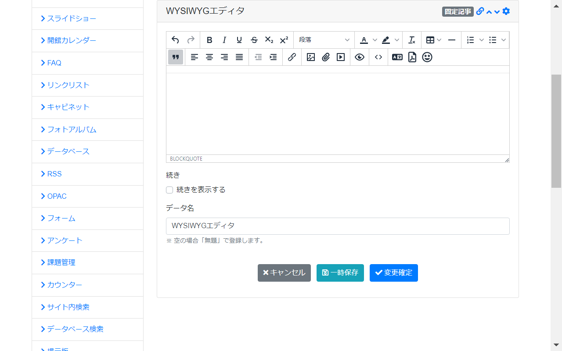Toggle bold formatting
The width and height of the screenshot is (562, 351).
[209, 39]
